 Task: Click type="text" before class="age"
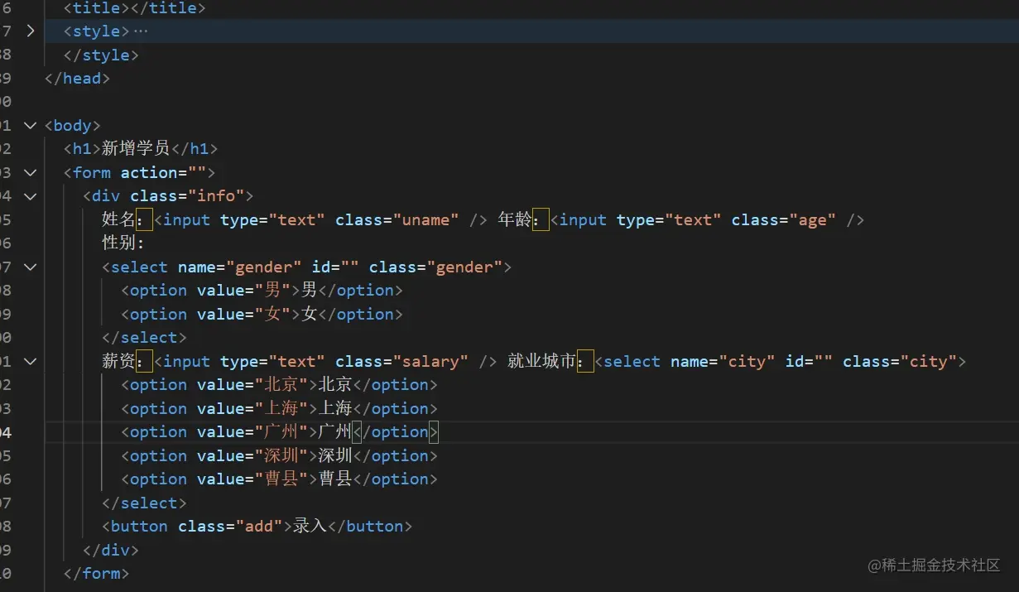point(670,220)
